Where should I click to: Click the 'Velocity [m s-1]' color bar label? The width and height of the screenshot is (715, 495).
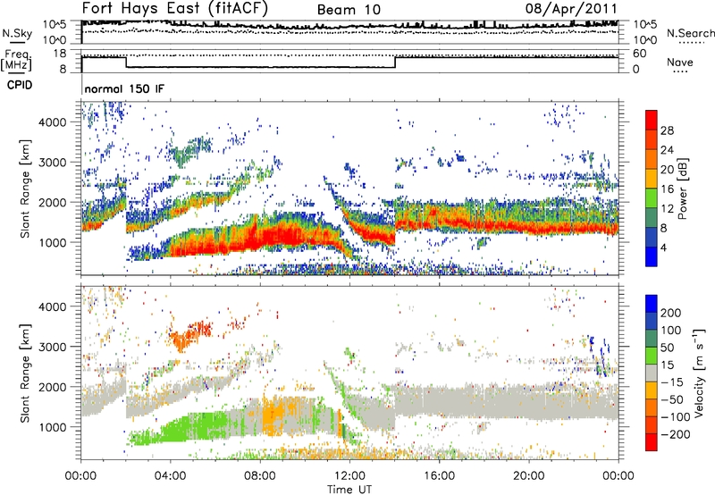[699, 373]
